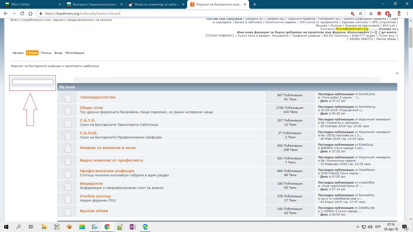
Task: Go to the browser home page
Action: pos(31,14)
